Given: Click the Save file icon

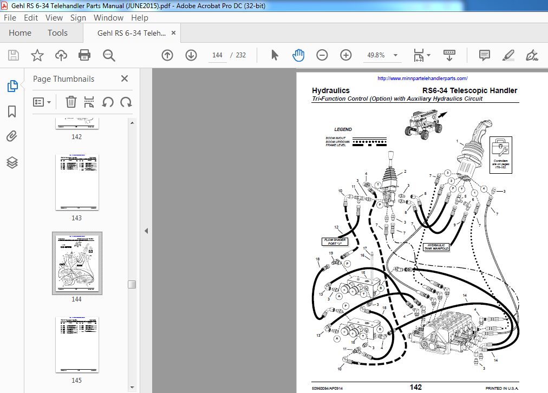Looking at the screenshot, I should click(14, 55).
